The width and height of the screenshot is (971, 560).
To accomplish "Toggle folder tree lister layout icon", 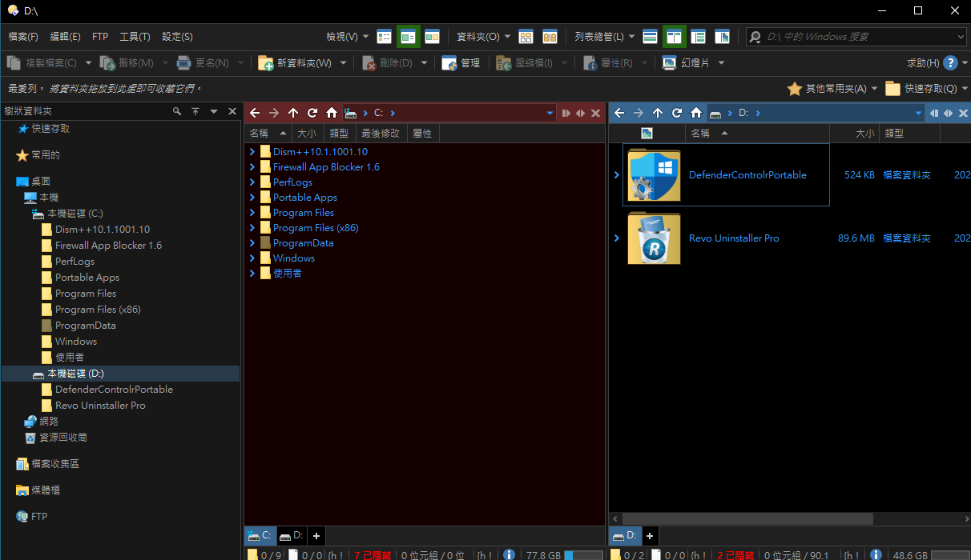I will (699, 36).
